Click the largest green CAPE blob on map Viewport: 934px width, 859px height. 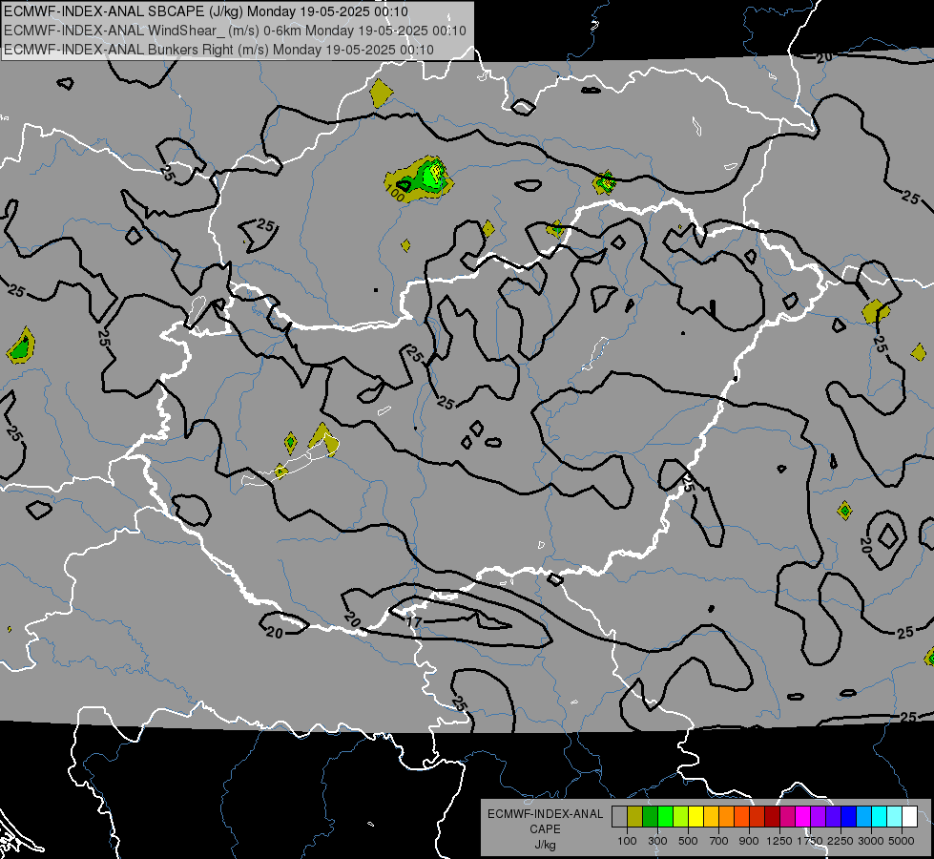430,177
